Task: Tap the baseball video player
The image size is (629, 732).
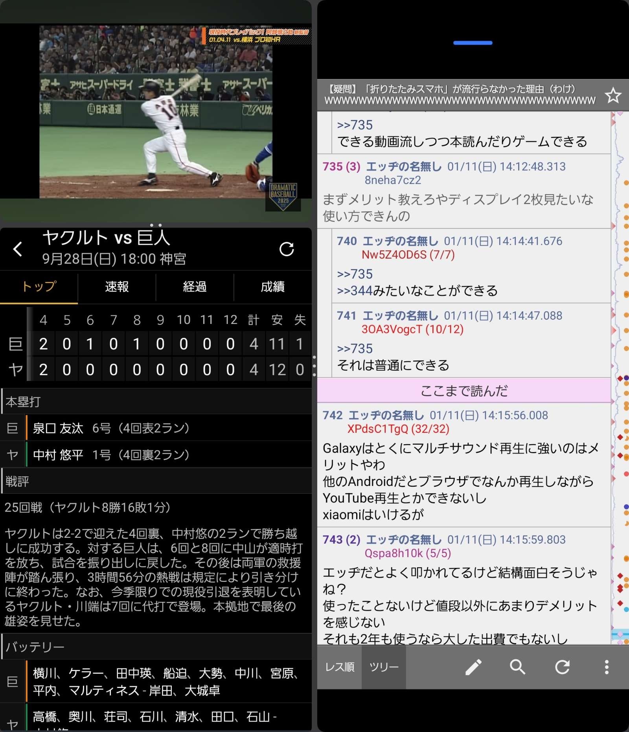Action: [156, 112]
